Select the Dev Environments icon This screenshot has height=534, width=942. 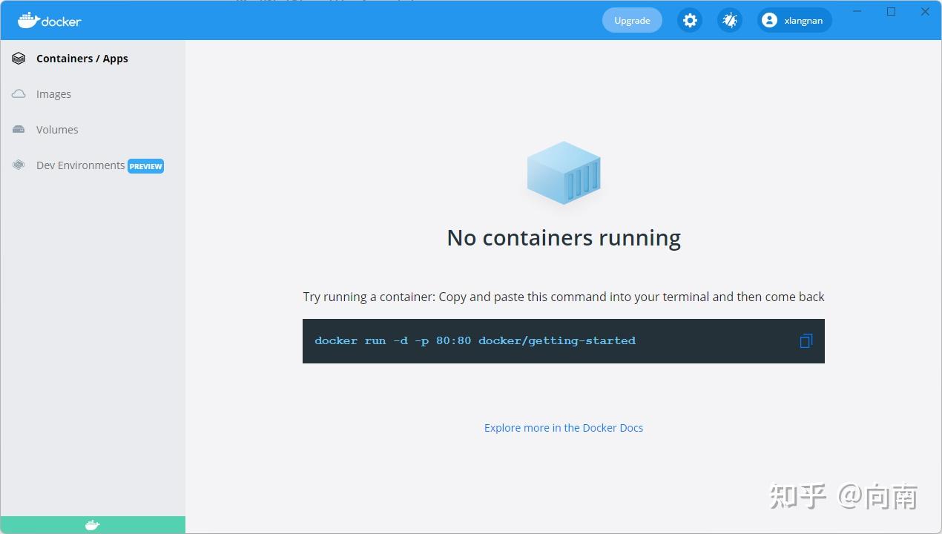click(18, 165)
